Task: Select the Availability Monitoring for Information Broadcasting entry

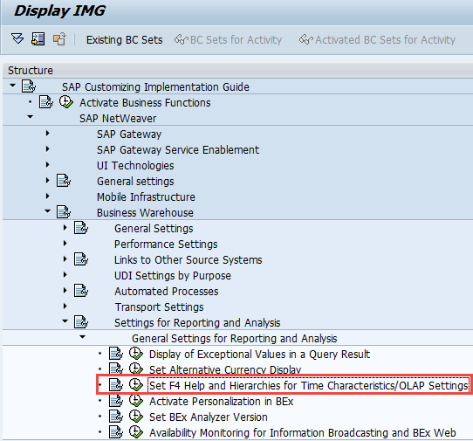Action: click(302, 432)
